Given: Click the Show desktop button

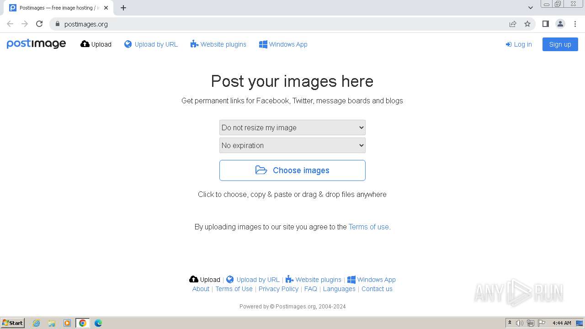Looking at the screenshot, I should pyautogui.click(x=580, y=323).
